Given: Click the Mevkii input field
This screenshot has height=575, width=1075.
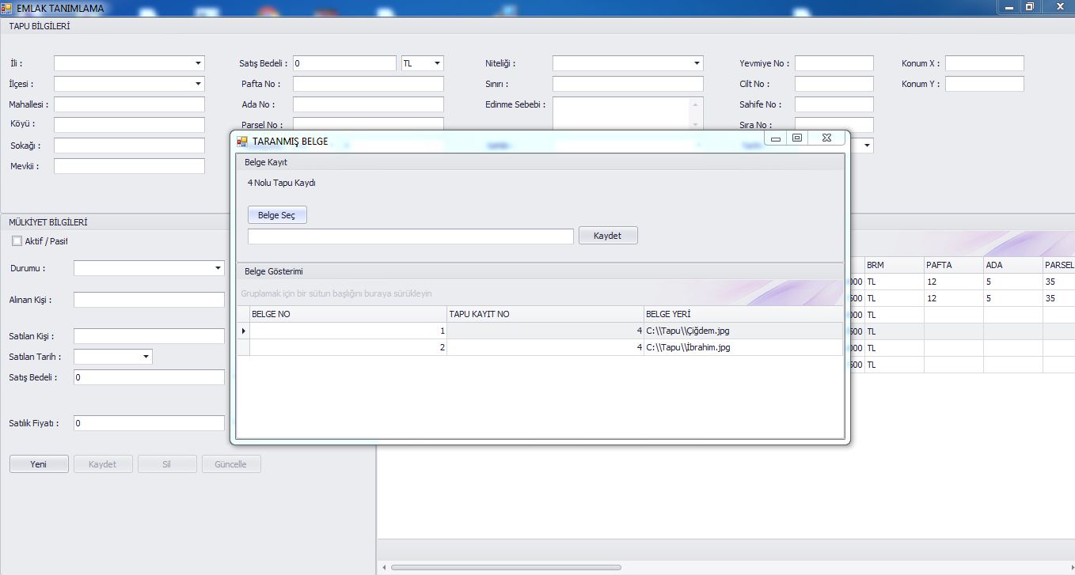Looking at the screenshot, I should (129, 166).
